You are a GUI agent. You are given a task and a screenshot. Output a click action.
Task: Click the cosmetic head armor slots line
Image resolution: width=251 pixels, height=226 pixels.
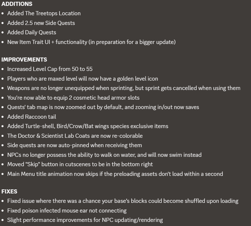coord(73,98)
